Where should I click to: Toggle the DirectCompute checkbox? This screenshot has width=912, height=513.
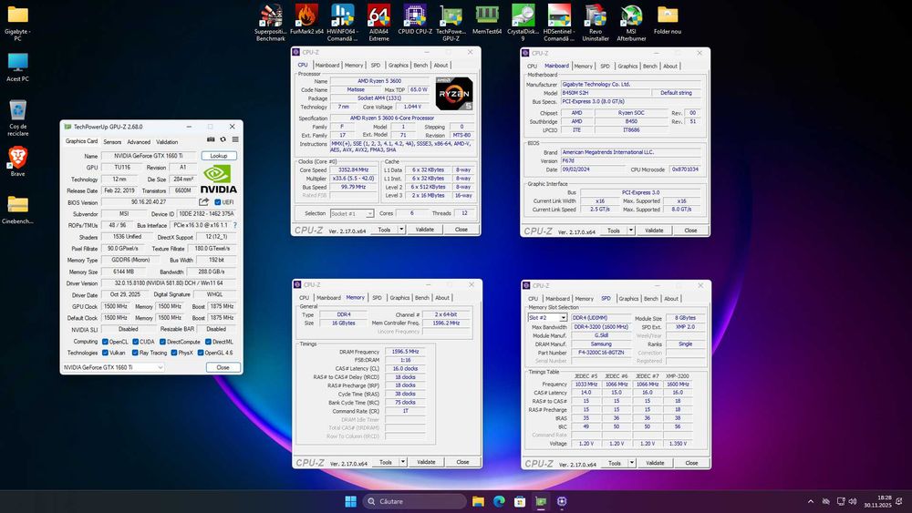(162, 342)
